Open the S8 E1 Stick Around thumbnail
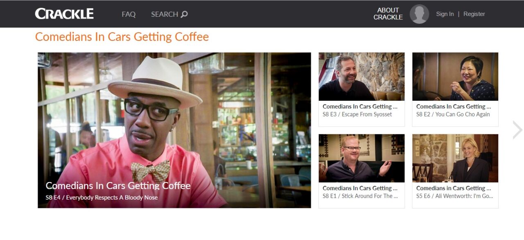The width and height of the screenshot is (524, 240). (x=361, y=158)
